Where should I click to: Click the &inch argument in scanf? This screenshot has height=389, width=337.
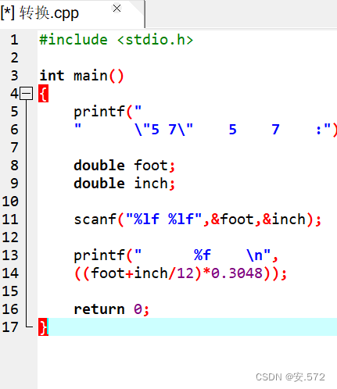click(x=284, y=219)
